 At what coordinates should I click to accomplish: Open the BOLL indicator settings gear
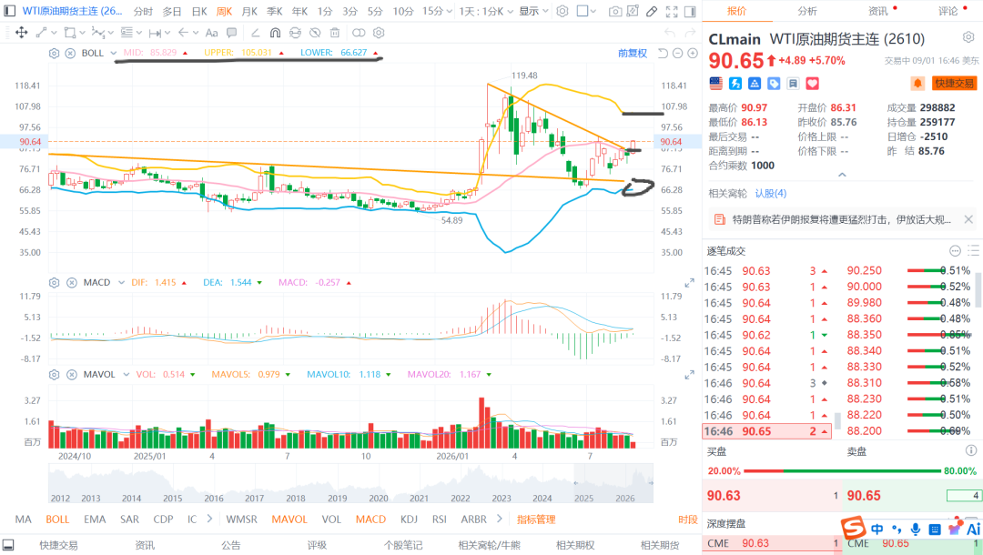pos(54,54)
